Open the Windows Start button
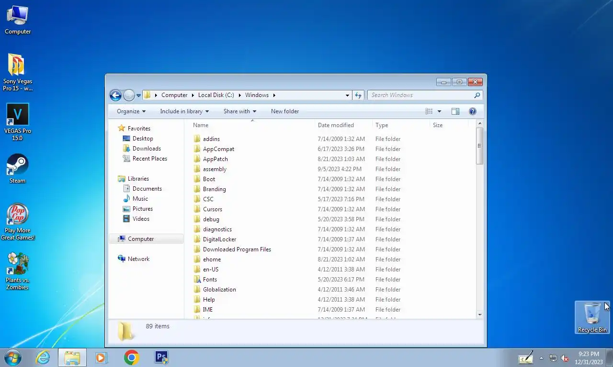 coord(13,357)
